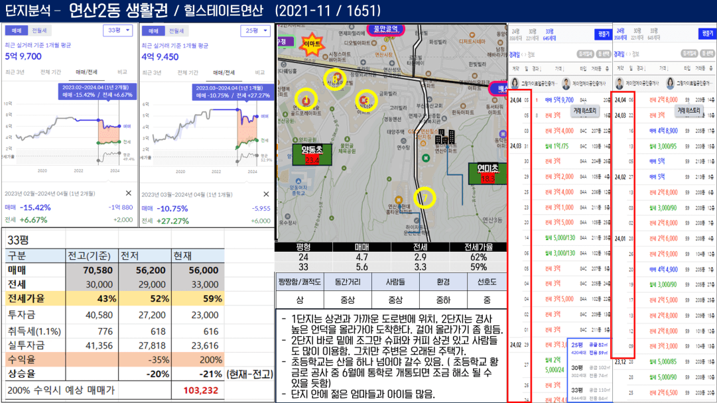The width and height of the screenshot is (717, 403).
Task: Click the 한독아파트 apartment marker
Action: pos(463,105)
